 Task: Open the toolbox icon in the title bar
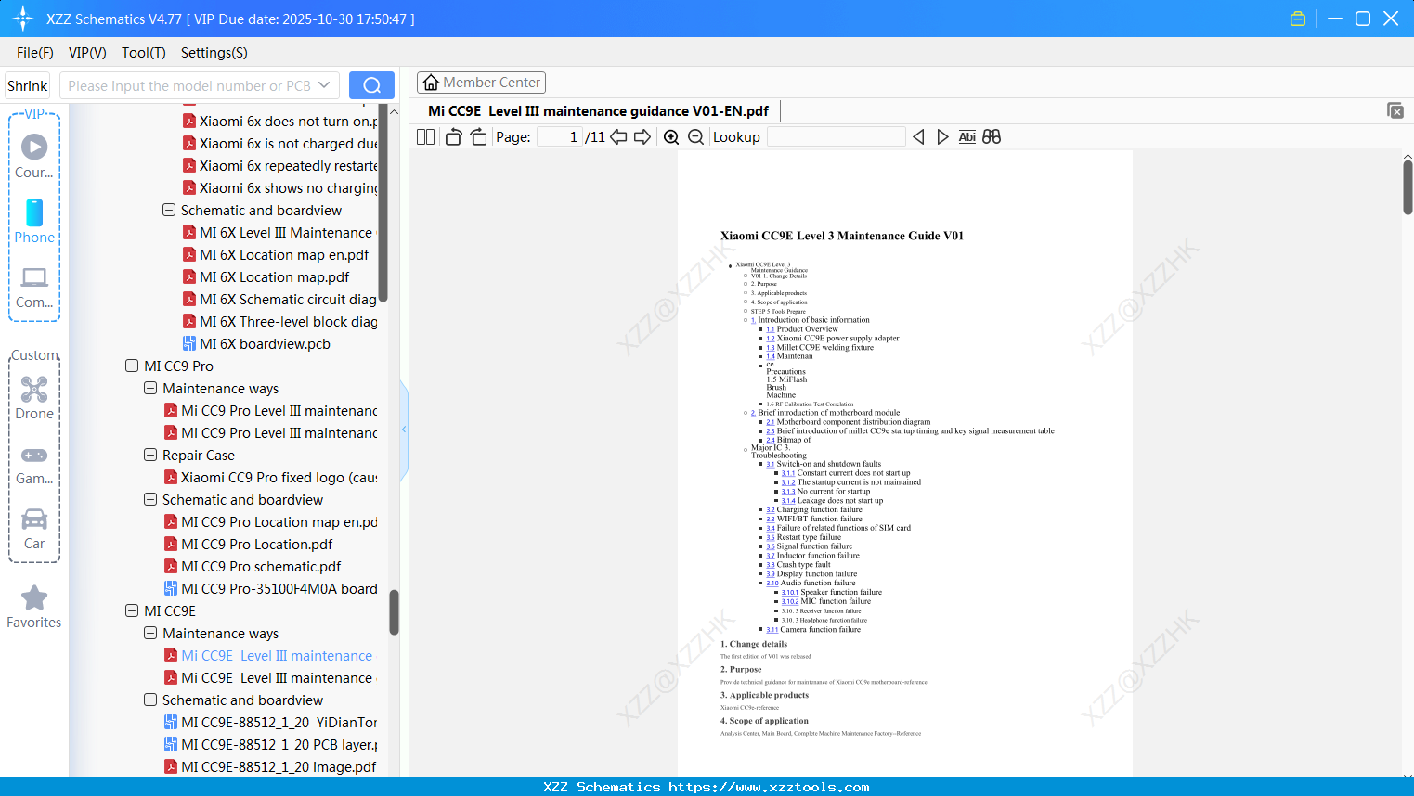click(1298, 19)
